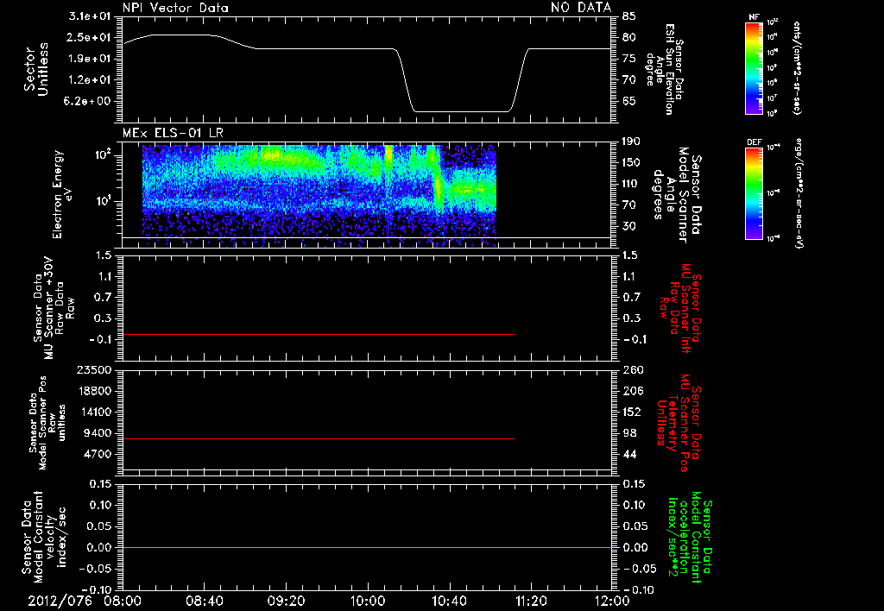Click the '3.1e+01' sector tick value
Image resolution: width=884 pixels, height=611 pixels.
coord(90,16)
